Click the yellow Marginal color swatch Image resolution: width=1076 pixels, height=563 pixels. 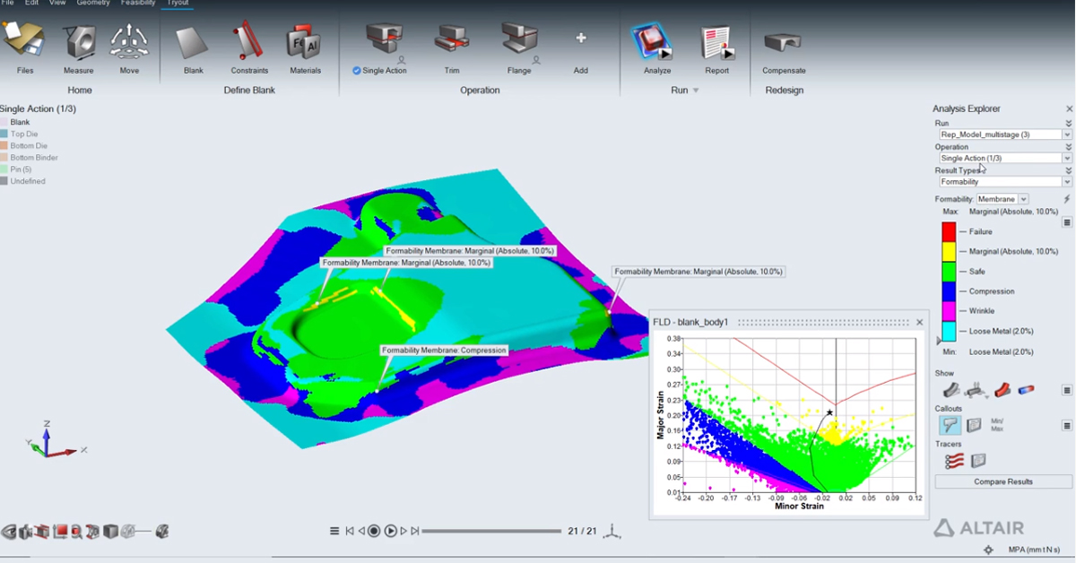point(948,251)
